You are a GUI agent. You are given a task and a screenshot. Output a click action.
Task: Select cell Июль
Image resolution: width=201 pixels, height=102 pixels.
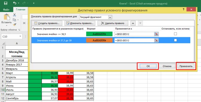point(17,90)
